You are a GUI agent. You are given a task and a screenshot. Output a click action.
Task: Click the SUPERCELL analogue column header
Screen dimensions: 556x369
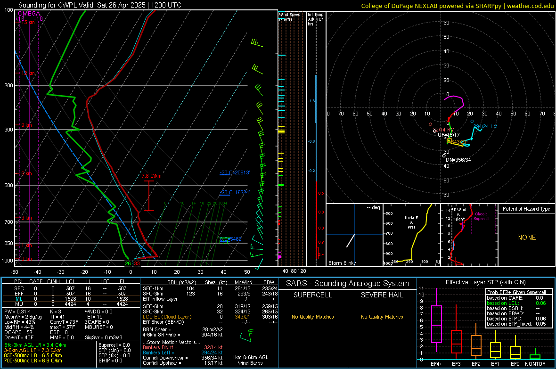pyautogui.click(x=313, y=295)
